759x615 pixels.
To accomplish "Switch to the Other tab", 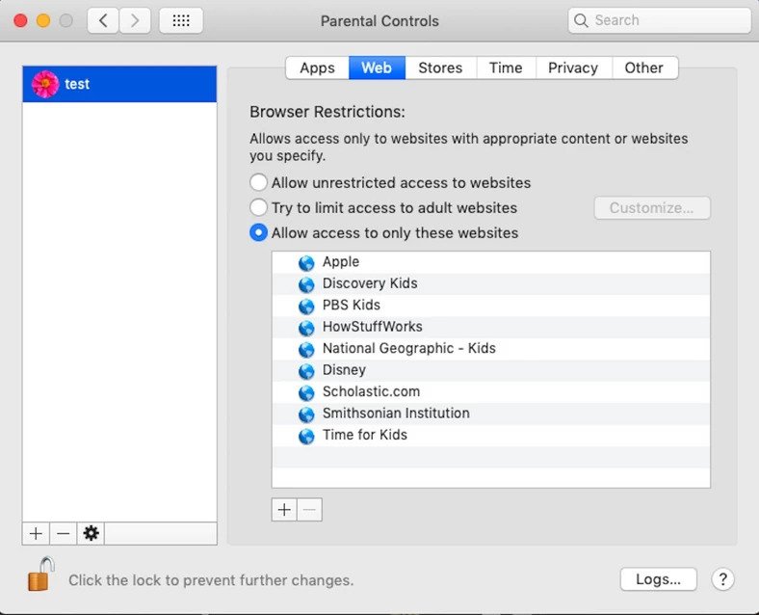I will pyautogui.click(x=644, y=67).
